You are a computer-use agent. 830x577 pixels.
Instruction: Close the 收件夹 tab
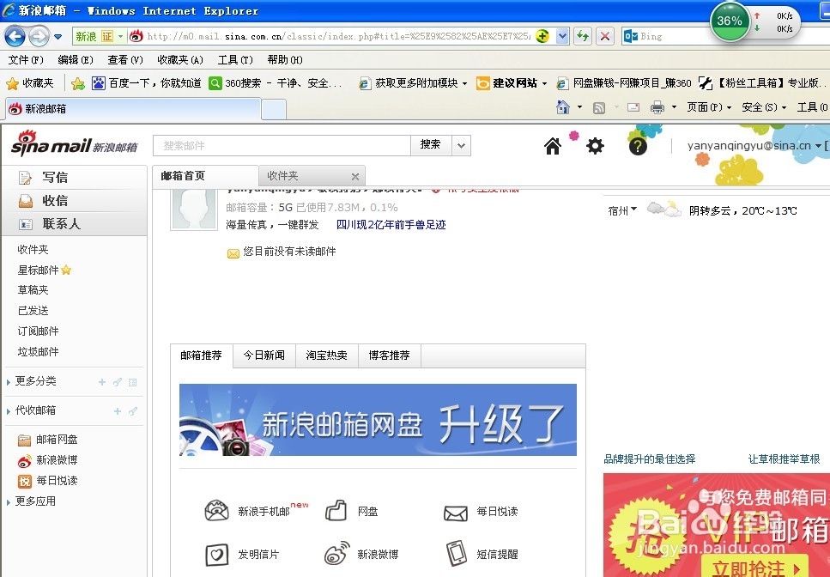[x=355, y=177]
